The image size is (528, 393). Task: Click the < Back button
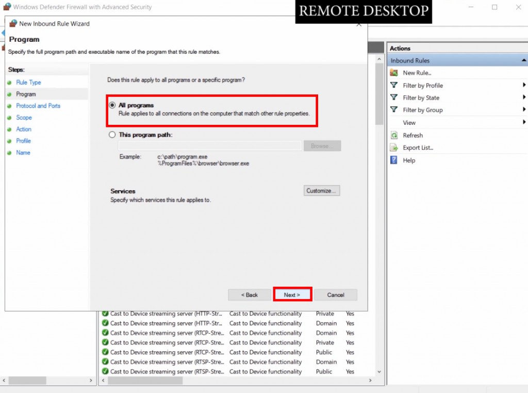(250, 294)
